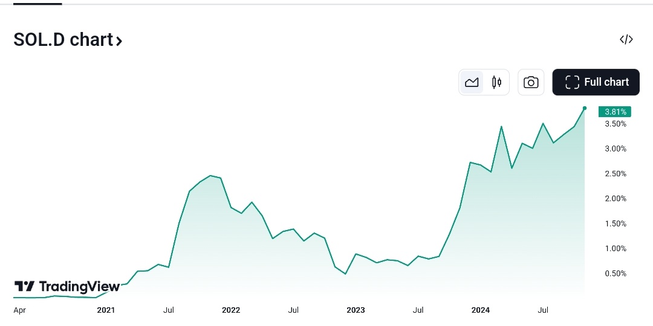
Task: Open the embed code icon
Action: click(x=626, y=40)
